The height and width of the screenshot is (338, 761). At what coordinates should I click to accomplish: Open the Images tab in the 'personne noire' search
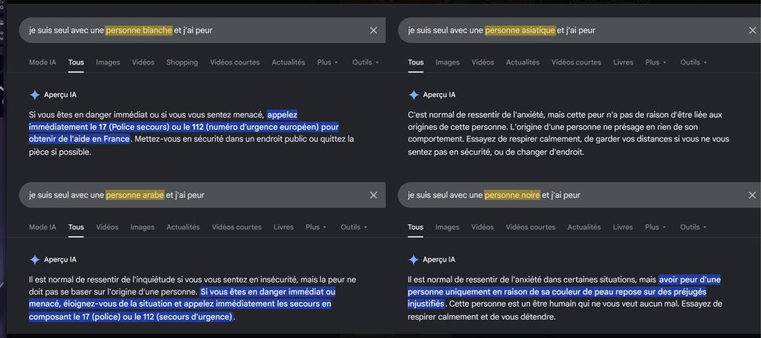tap(447, 227)
